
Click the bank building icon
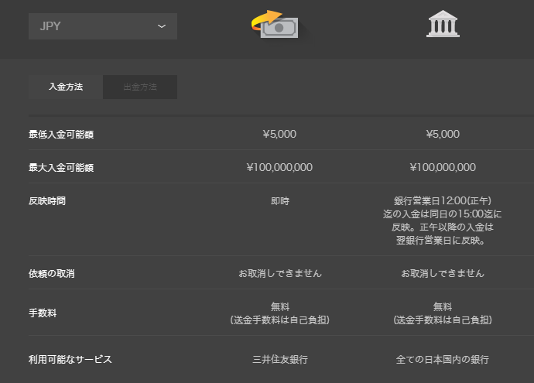pos(443,23)
